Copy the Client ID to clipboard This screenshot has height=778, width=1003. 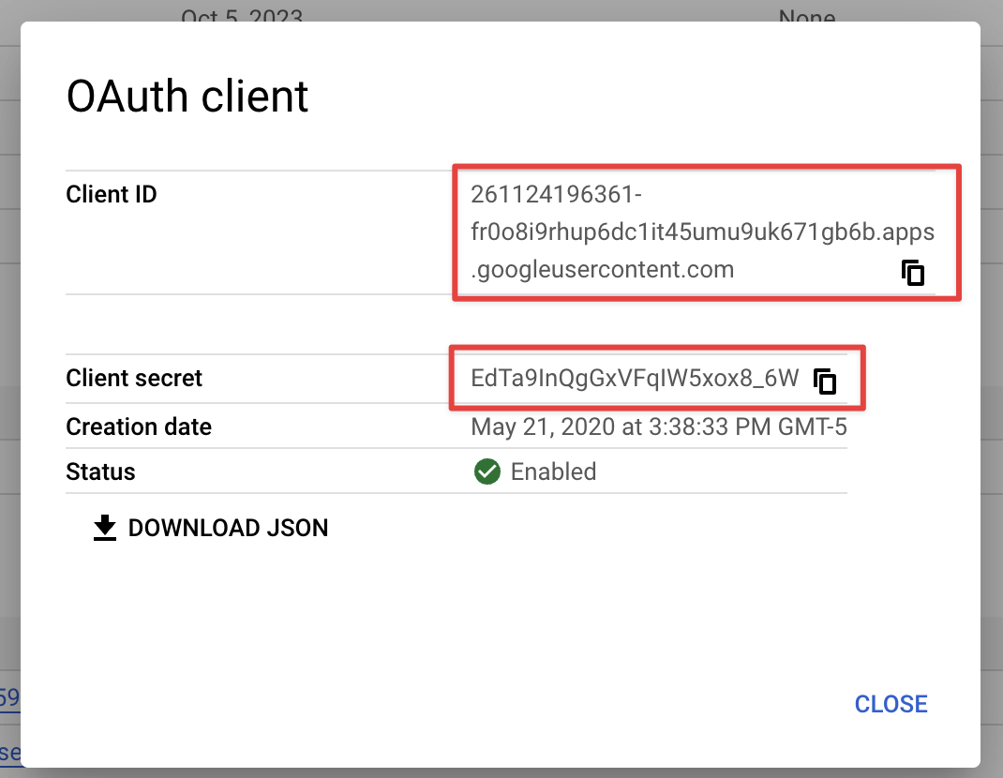coord(913,272)
